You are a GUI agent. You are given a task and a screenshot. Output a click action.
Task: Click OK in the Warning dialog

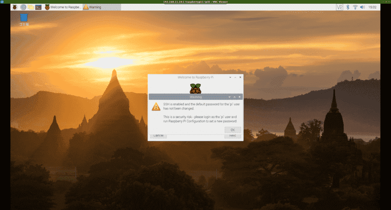point(233,130)
